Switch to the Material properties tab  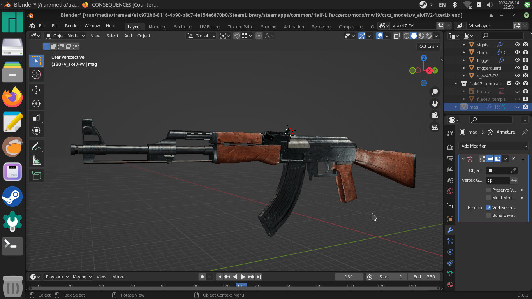[450, 285]
